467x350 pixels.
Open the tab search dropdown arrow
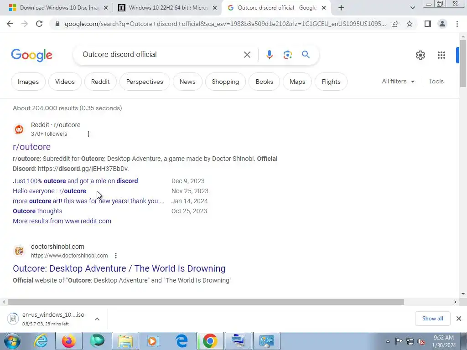pyautogui.click(x=412, y=8)
